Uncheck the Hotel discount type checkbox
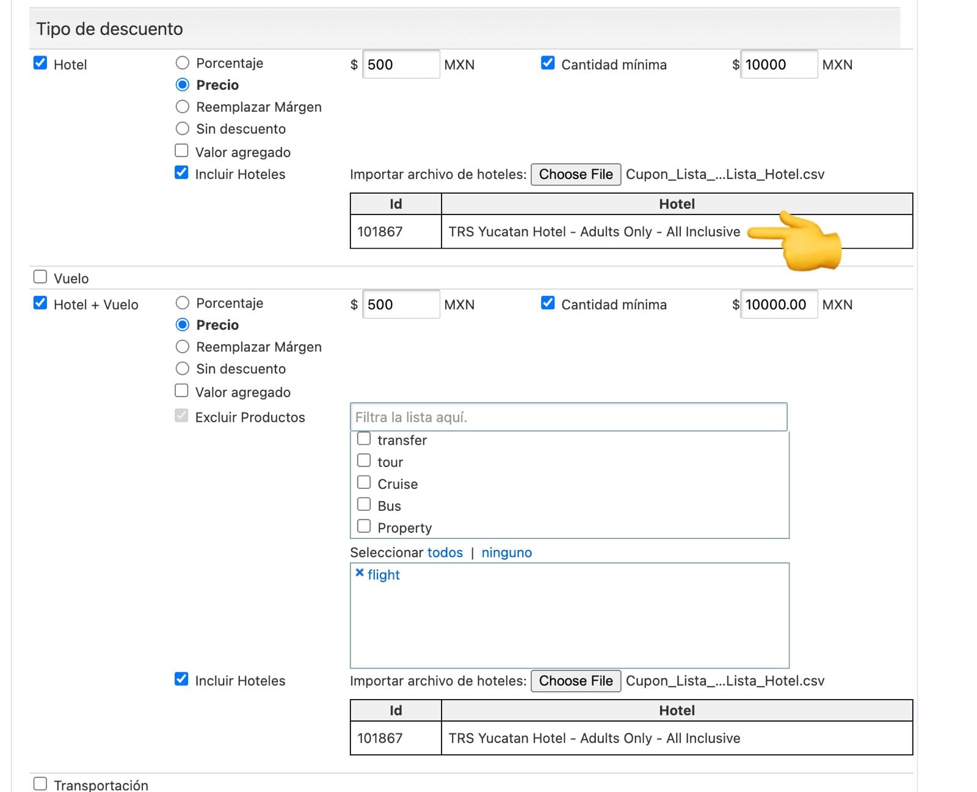Viewport: 977px width, 792px height. click(x=40, y=63)
